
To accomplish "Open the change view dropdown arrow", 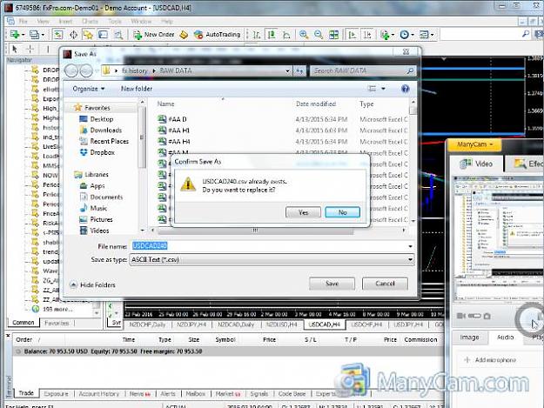I will coord(383,89).
